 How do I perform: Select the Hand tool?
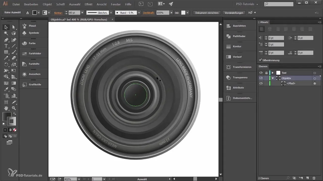point(6,108)
